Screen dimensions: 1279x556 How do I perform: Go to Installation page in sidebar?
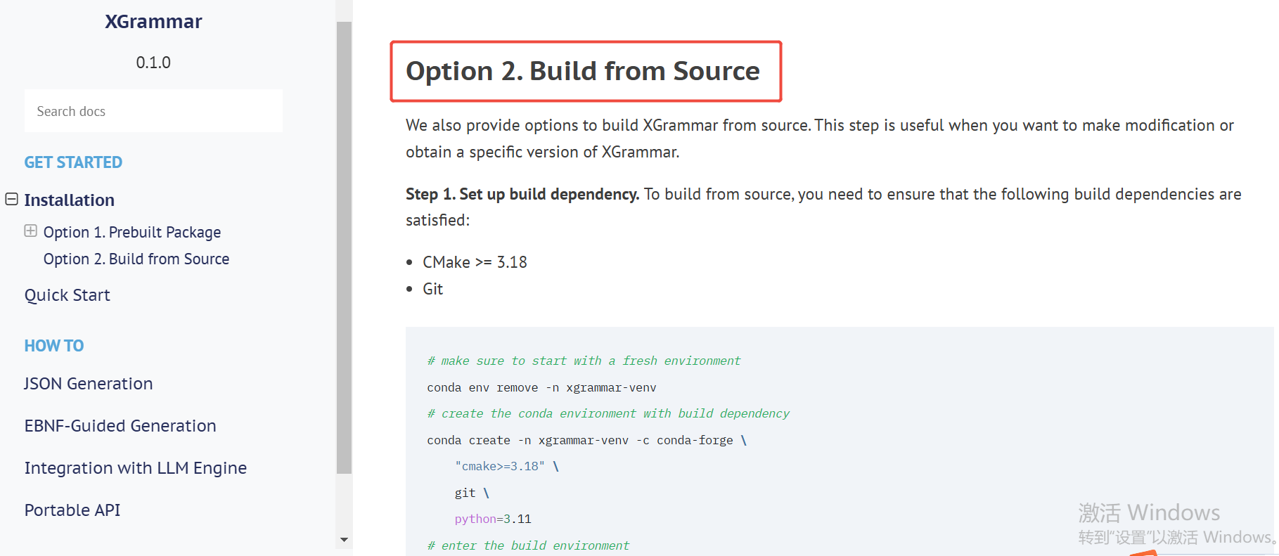69,200
